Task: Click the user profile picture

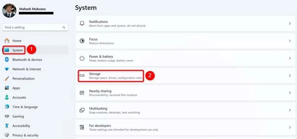Action: [9, 10]
